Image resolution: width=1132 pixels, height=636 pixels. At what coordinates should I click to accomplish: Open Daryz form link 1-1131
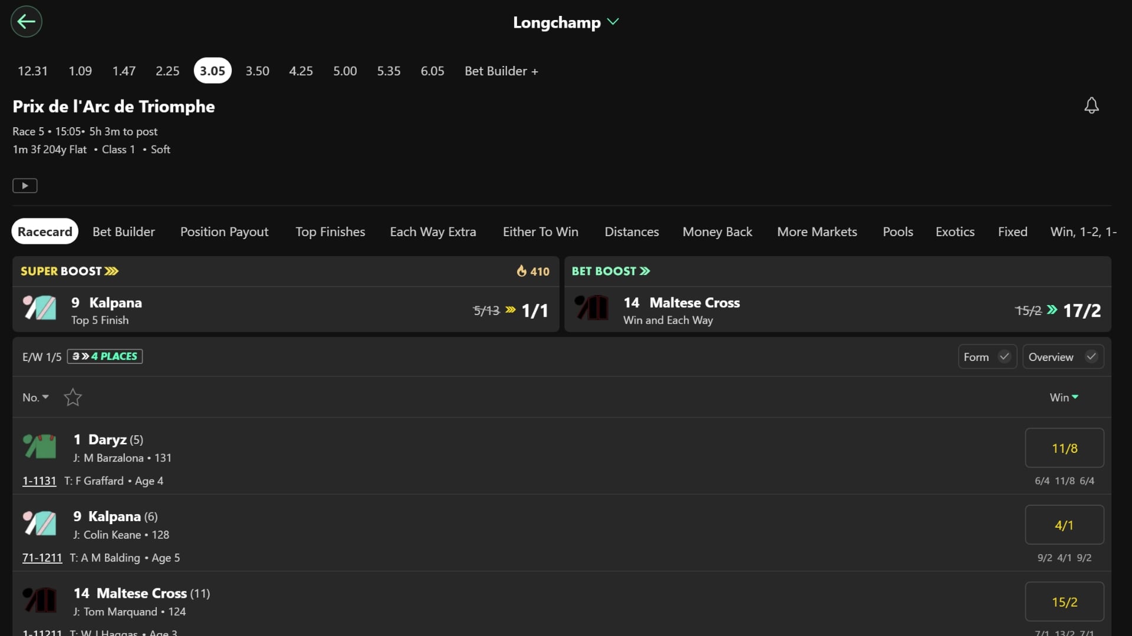pyautogui.click(x=40, y=481)
